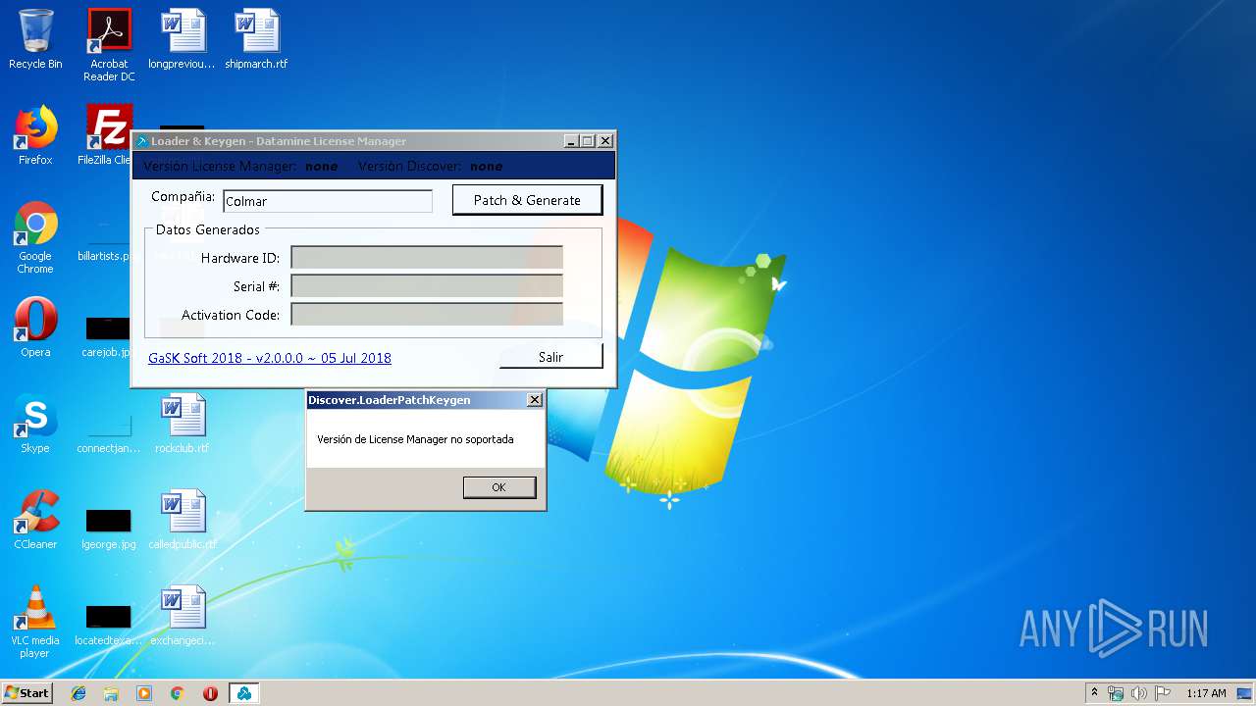Show hidden system tray icons arrow
The width and height of the screenshot is (1256, 706).
tap(1094, 693)
